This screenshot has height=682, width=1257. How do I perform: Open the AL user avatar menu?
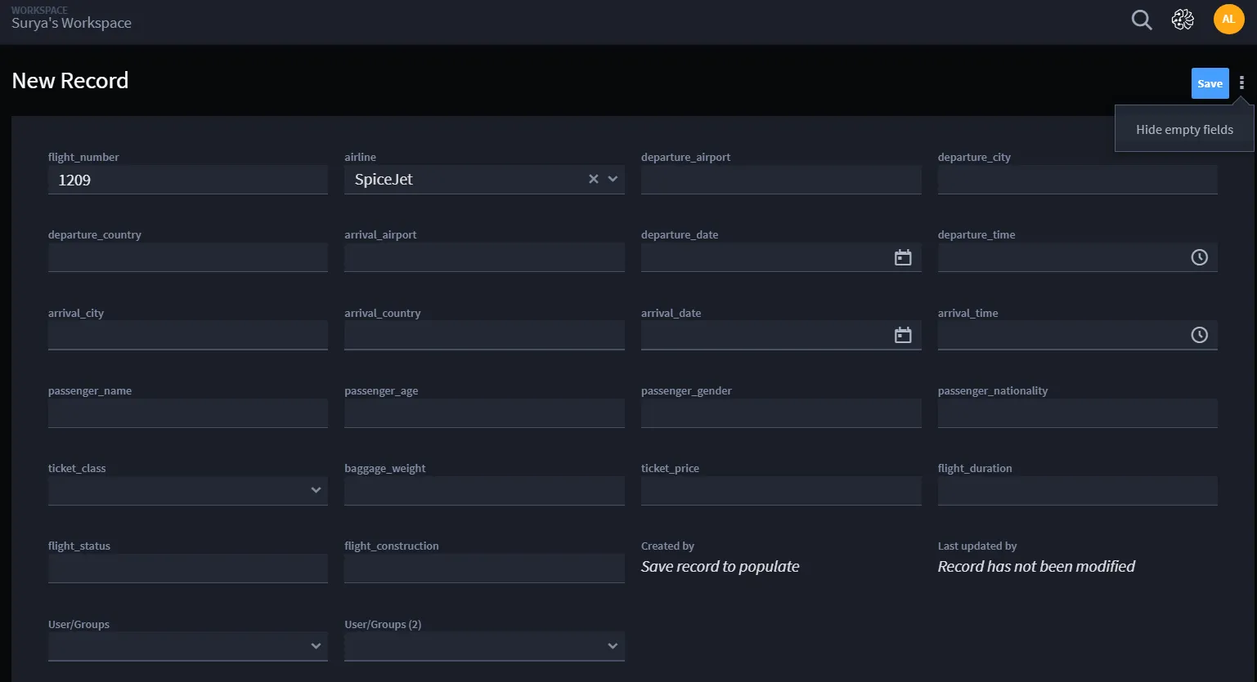(1228, 20)
